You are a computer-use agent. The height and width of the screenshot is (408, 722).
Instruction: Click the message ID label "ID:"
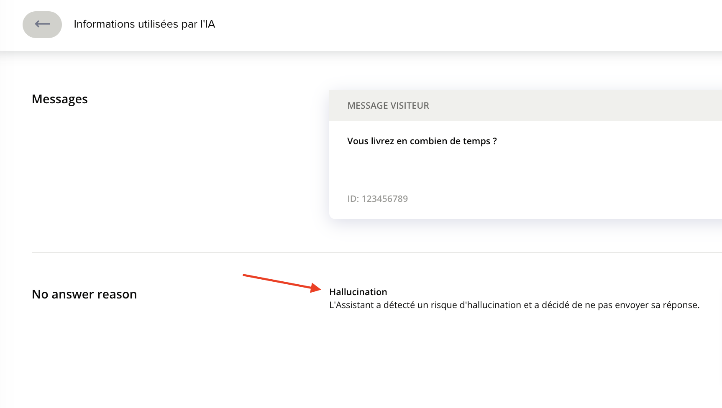click(353, 199)
